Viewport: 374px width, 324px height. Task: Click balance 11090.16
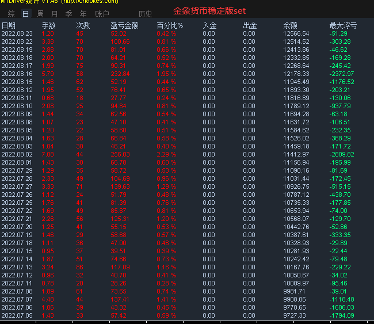(x=296, y=170)
